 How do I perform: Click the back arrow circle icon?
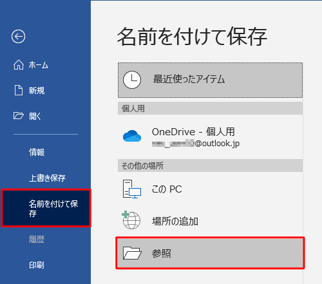point(18,37)
